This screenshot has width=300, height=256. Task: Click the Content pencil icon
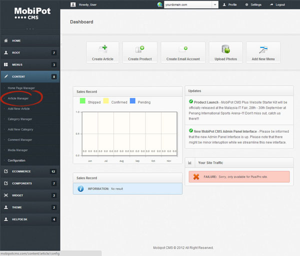(x=6, y=77)
